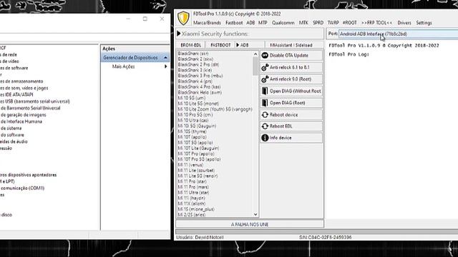Click the Reboot EDL button
The image size is (458, 257).
point(291,126)
